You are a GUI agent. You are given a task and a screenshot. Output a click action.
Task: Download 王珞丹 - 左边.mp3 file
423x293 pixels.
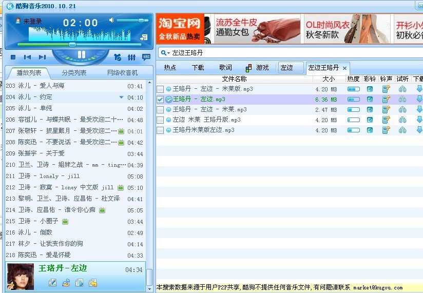coord(419,99)
